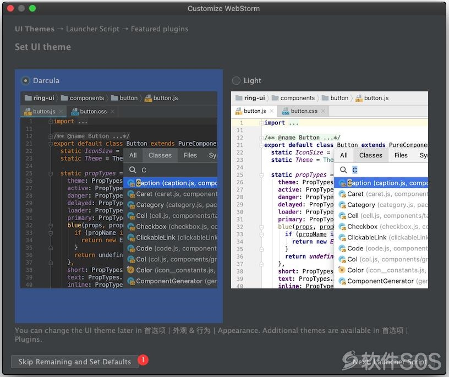Go to Next: Launcher Script step

click(x=390, y=362)
